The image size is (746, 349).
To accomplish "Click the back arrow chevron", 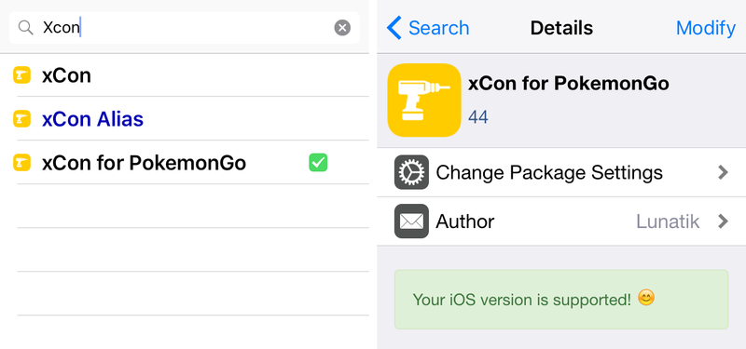I will pos(394,28).
